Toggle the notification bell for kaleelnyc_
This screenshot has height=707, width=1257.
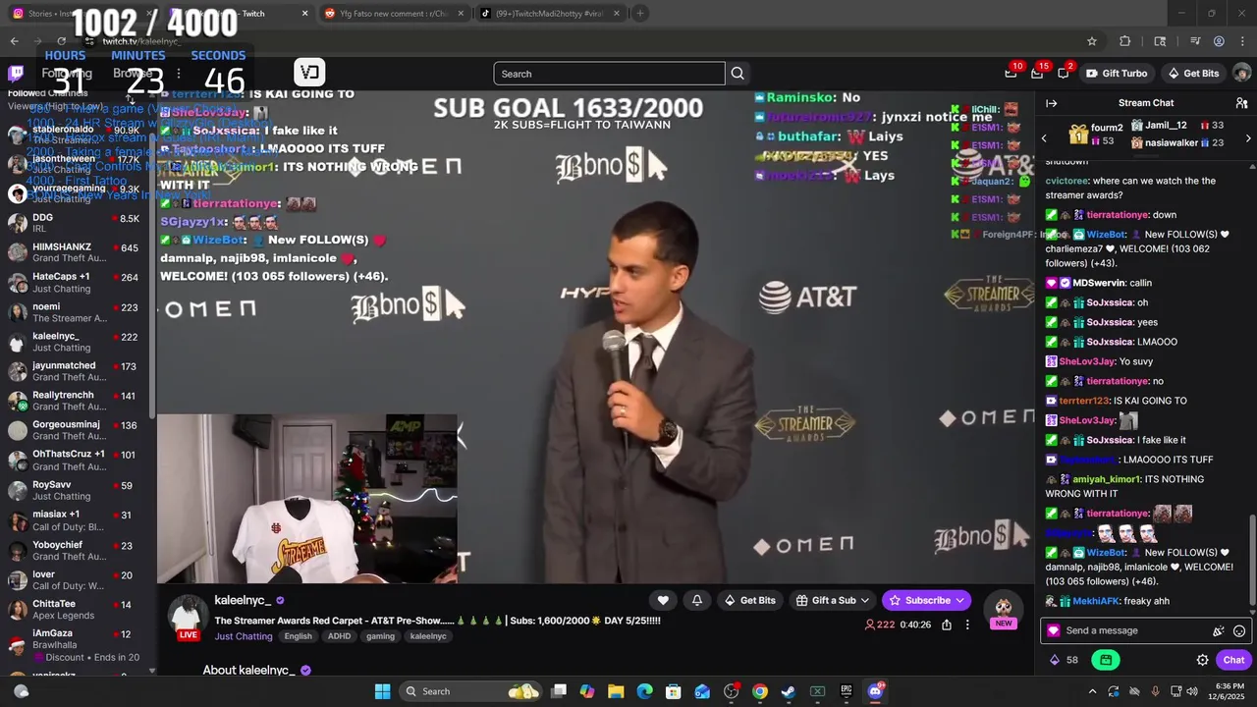[x=697, y=600]
